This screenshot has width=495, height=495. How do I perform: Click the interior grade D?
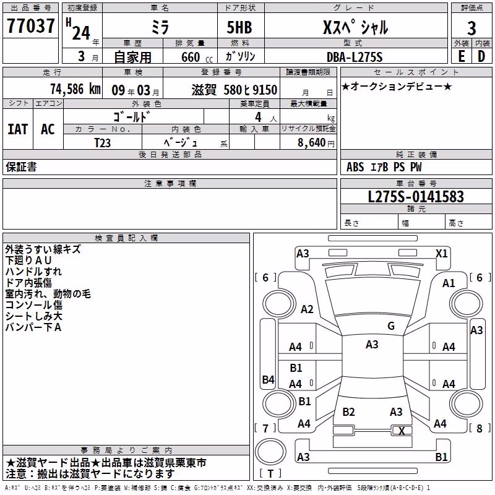pyautogui.click(x=481, y=56)
